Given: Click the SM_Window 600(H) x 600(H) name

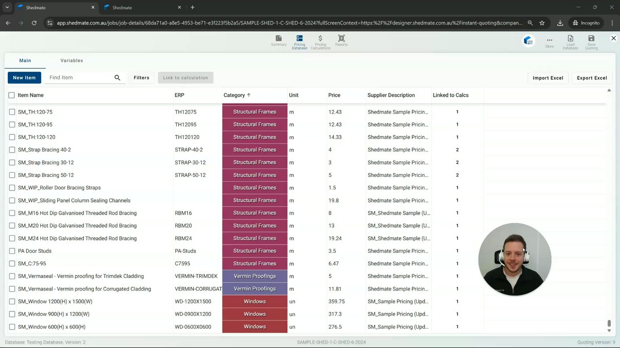Looking at the screenshot, I should point(52,327).
